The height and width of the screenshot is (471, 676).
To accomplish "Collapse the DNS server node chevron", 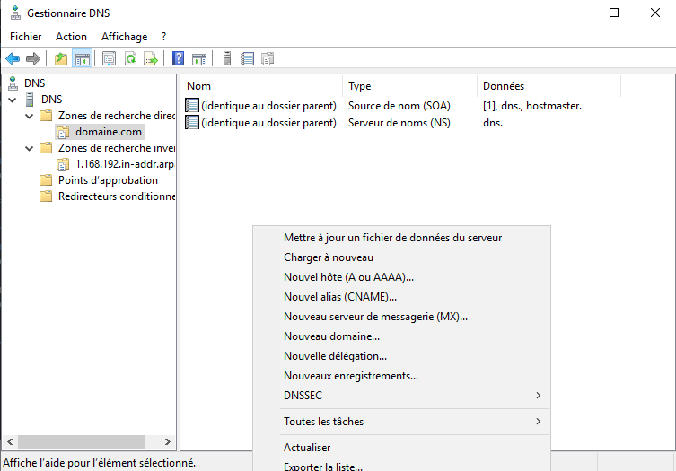I will [x=13, y=100].
